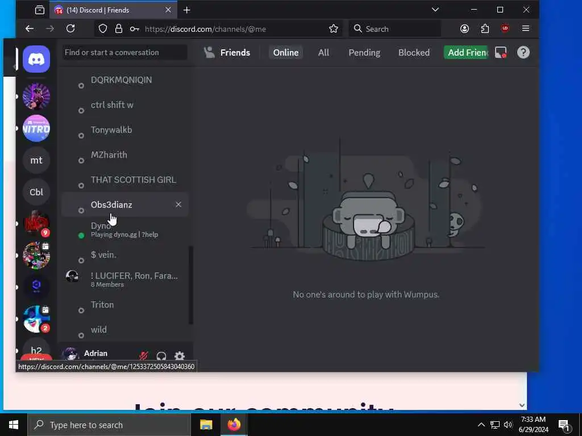Open DM with Tonywalkb
The width and height of the screenshot is (582, 436).
tap(125, 130)
